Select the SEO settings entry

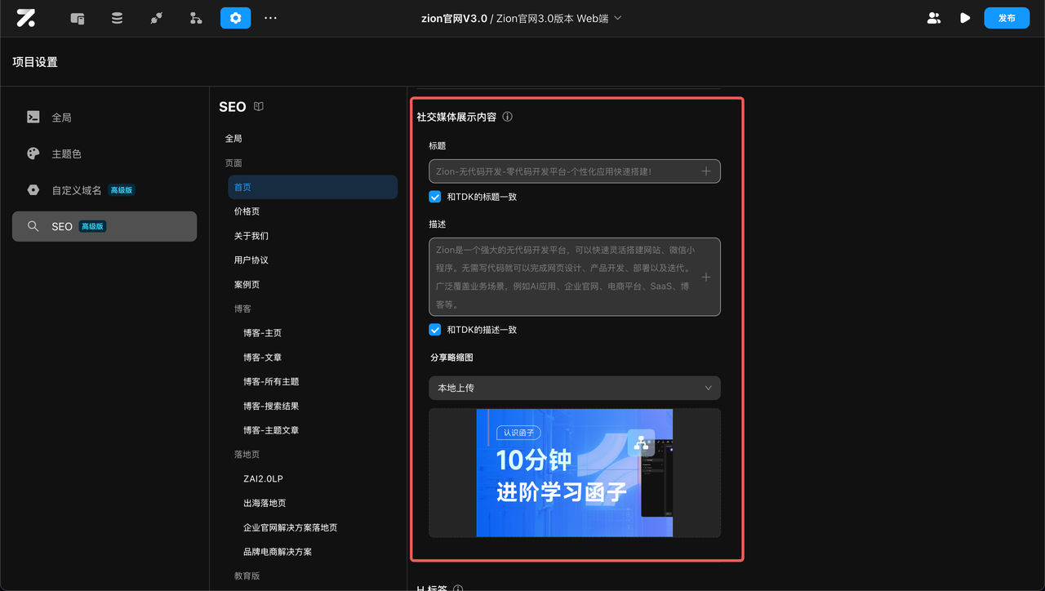(x=104, y=226)
